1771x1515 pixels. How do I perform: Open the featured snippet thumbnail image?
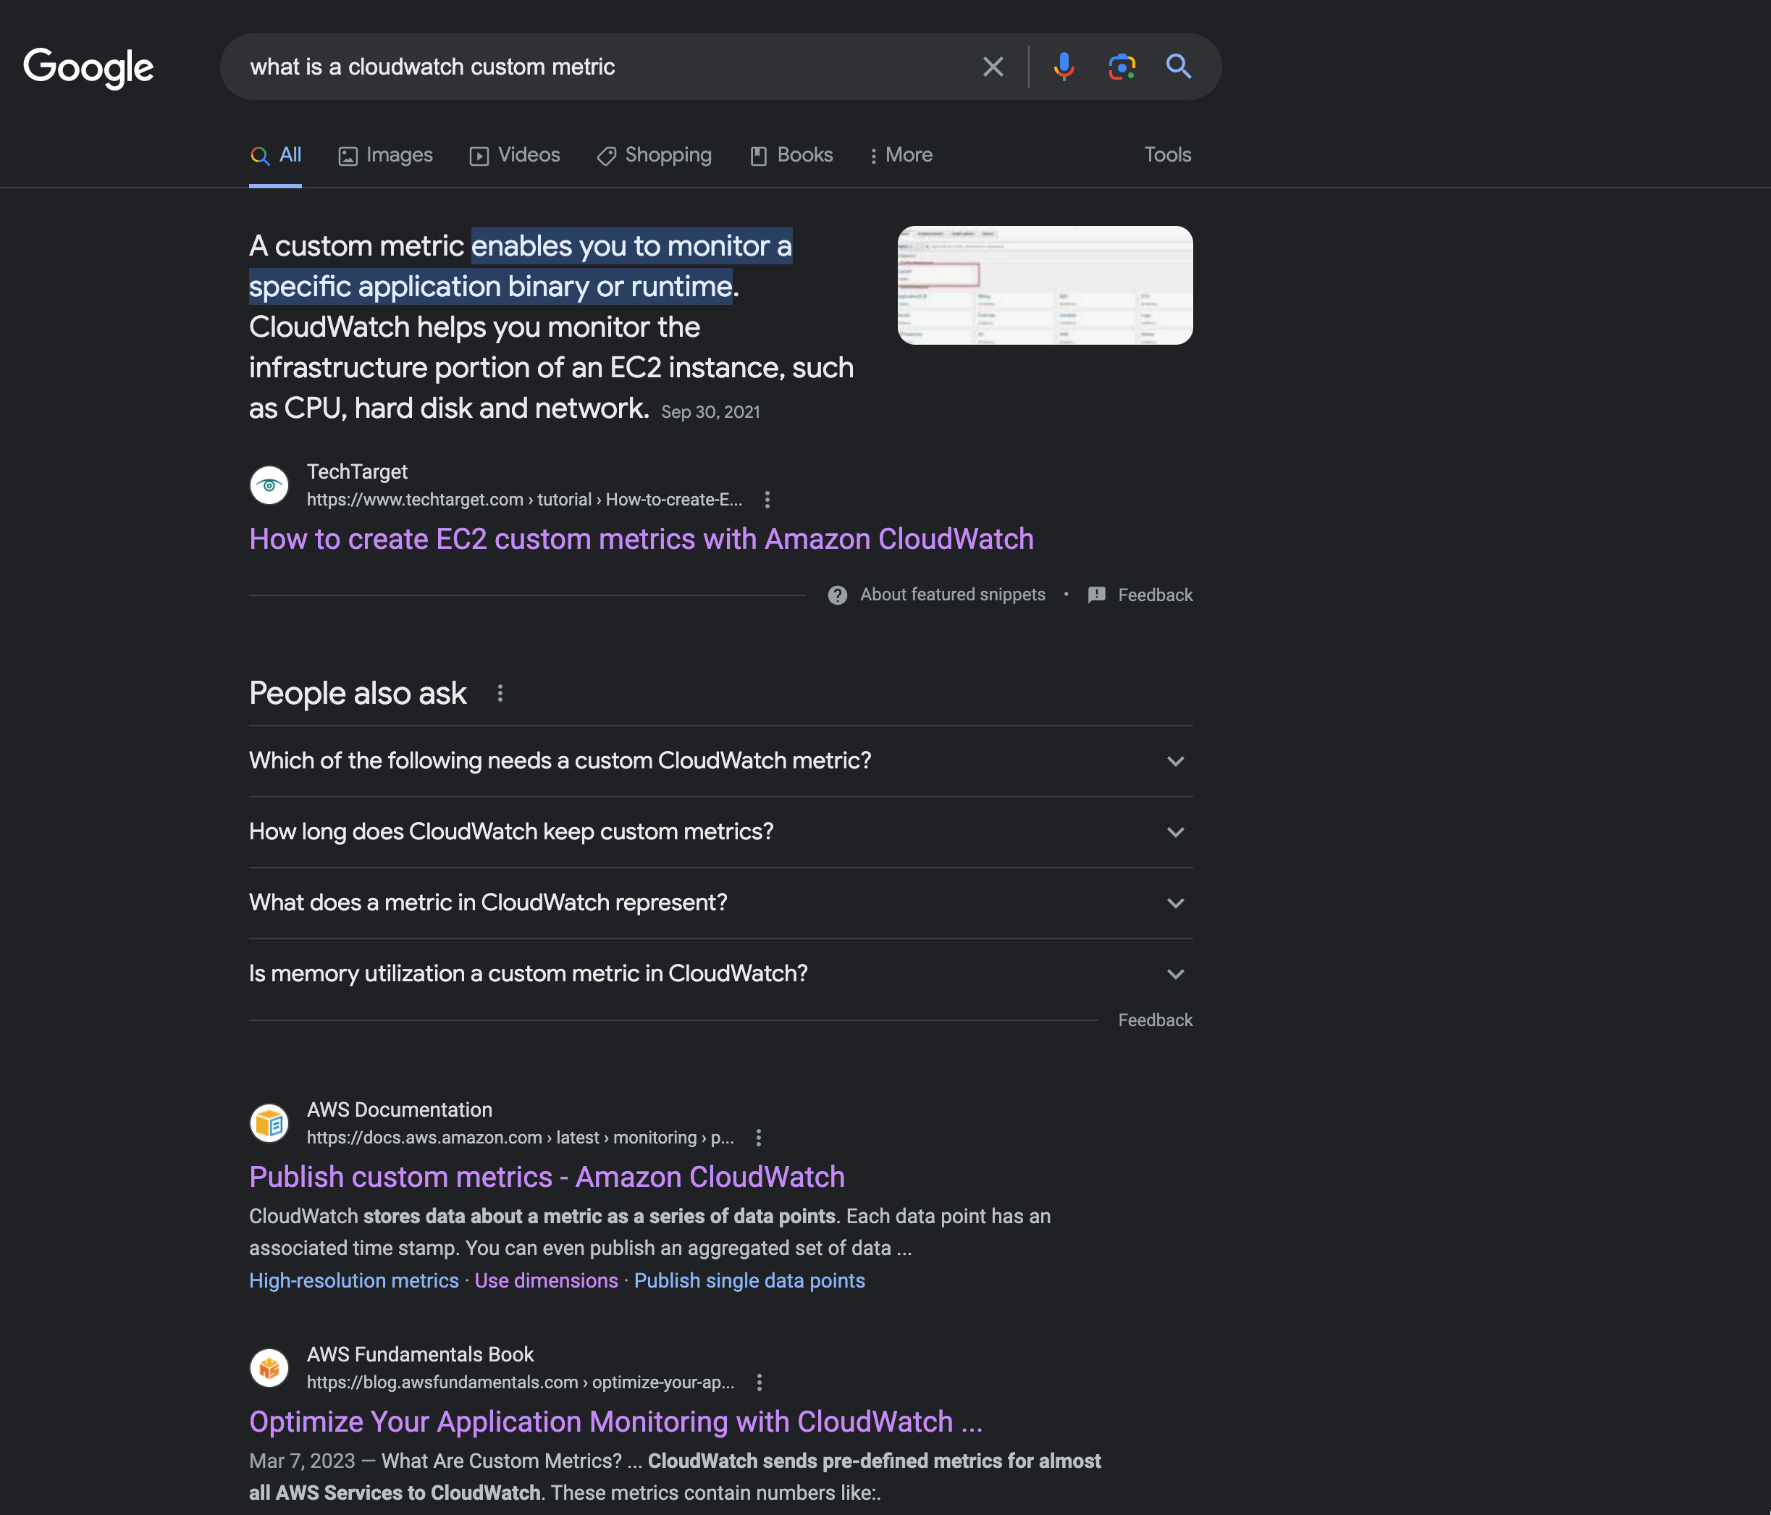1045,285
